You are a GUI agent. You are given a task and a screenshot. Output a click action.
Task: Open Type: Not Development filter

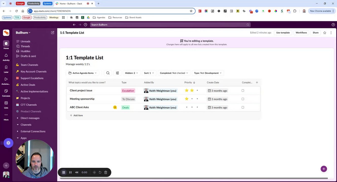click(208, 73)
